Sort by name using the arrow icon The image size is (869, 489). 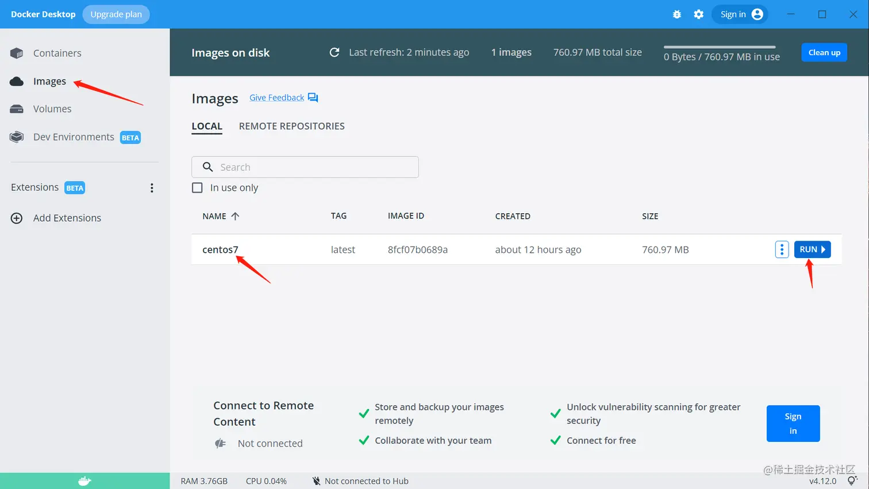pos(235,216)
